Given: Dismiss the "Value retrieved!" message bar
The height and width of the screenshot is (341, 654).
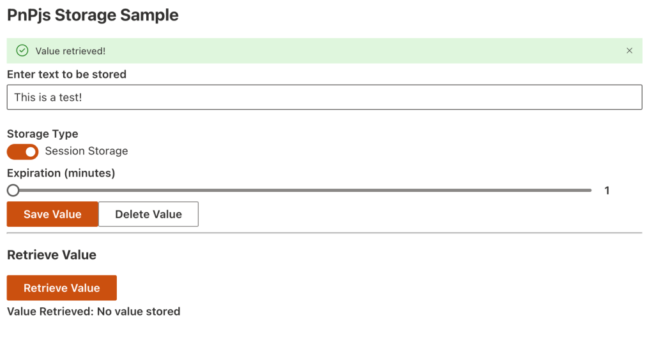Looking at the screenshot, I should (x=629, y=51).
